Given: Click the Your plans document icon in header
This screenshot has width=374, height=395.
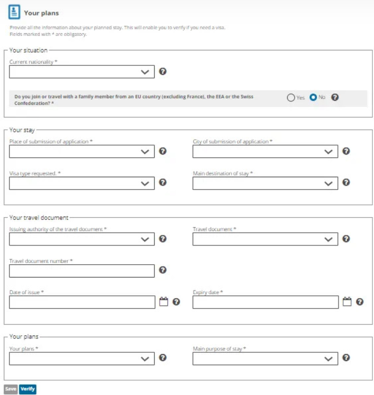Looking at the screenshot, I should 14,12.
